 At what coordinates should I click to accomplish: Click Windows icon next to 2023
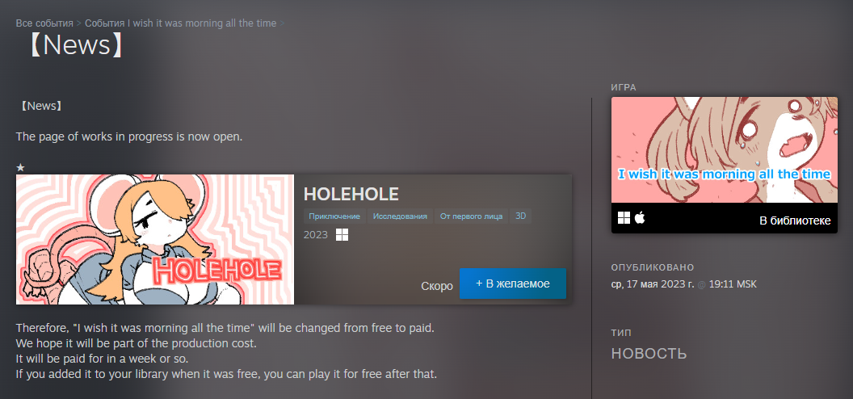pyautogui.click(x=342, y=235)
